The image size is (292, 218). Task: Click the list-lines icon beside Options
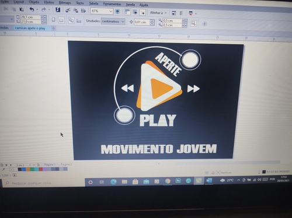pyautogui.click(x=182, y=13)
